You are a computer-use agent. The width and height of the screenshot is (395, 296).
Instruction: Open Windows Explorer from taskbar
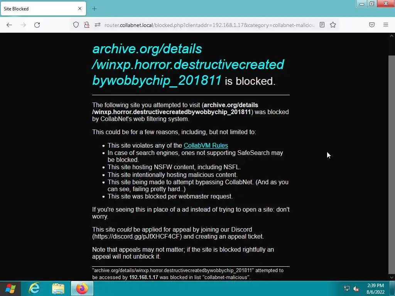click(x=58, y=288)
